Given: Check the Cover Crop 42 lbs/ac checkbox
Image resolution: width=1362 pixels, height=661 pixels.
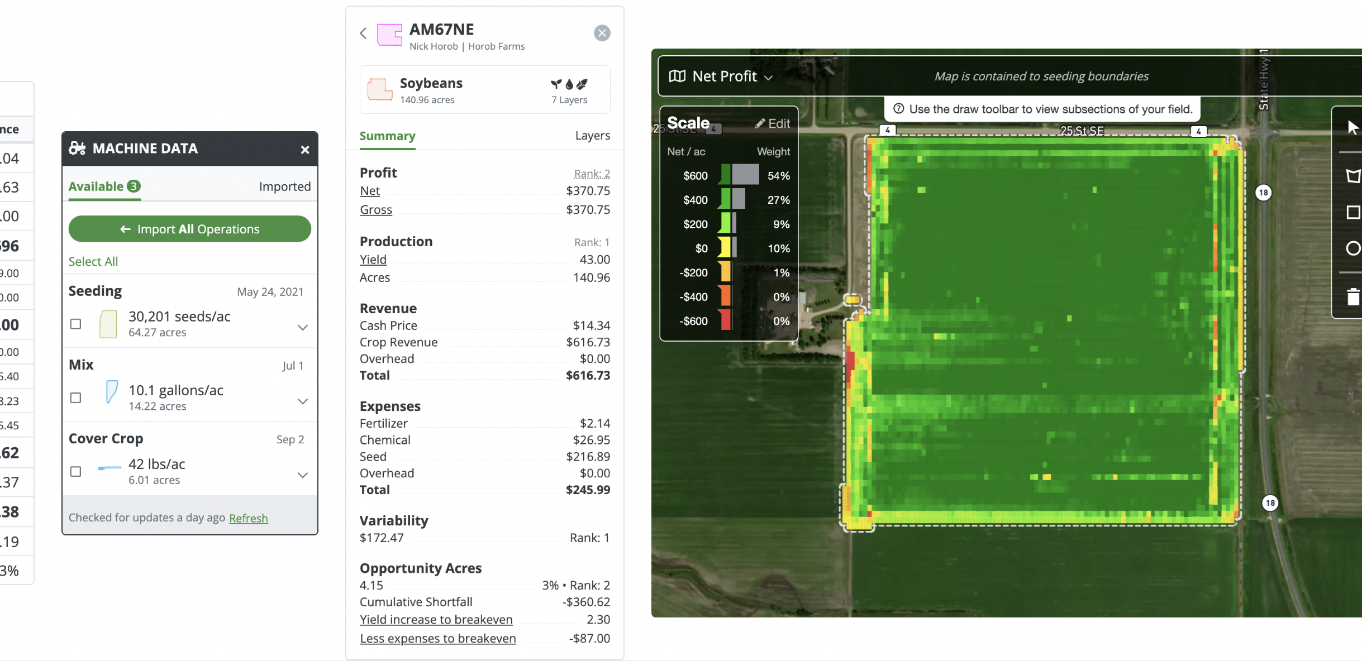Looking at the screenshot, I should (75, 472).
